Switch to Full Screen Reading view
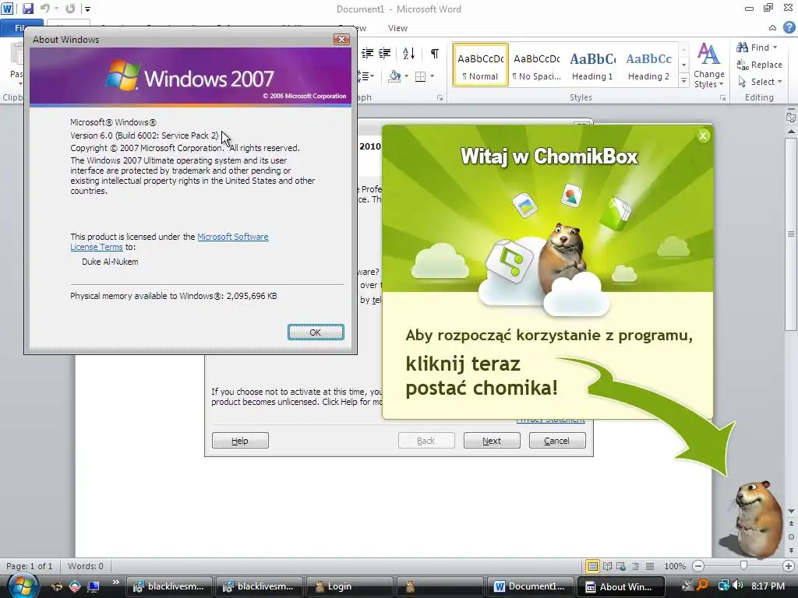This screenshot has width=798, height=598. [607, 566]
